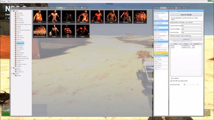Focus the Selected NPC input field
The height and width of the screenshot is (120, 214).
pos(186,22)
